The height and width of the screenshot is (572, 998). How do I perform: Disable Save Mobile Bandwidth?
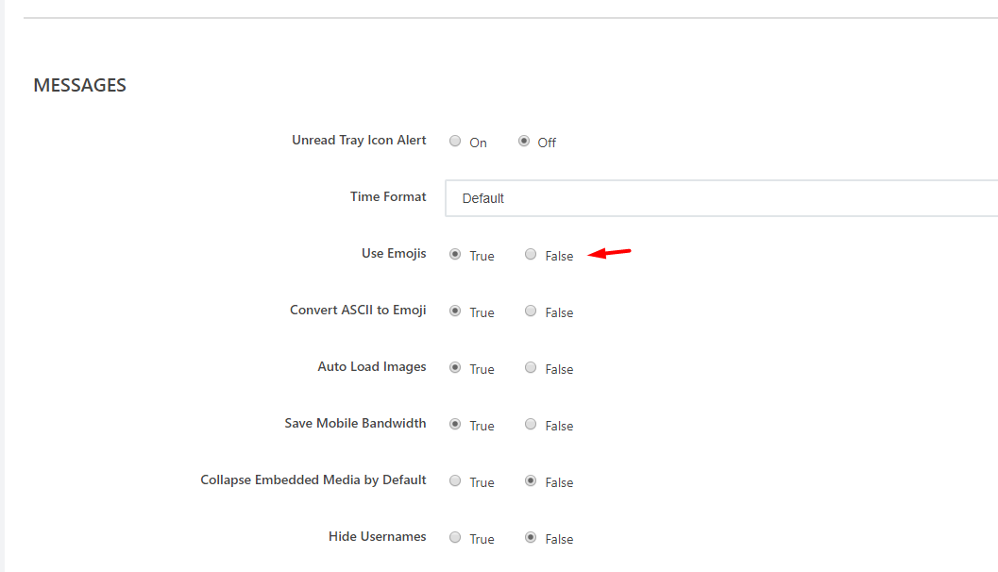531,425
